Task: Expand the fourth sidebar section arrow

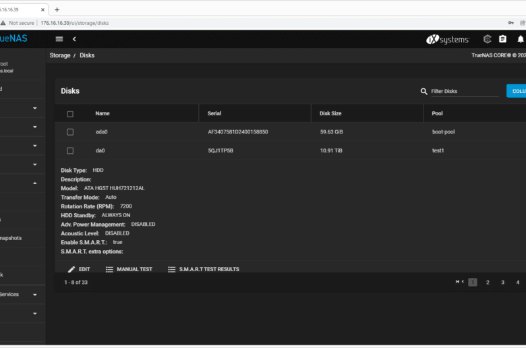Action: 35,165
